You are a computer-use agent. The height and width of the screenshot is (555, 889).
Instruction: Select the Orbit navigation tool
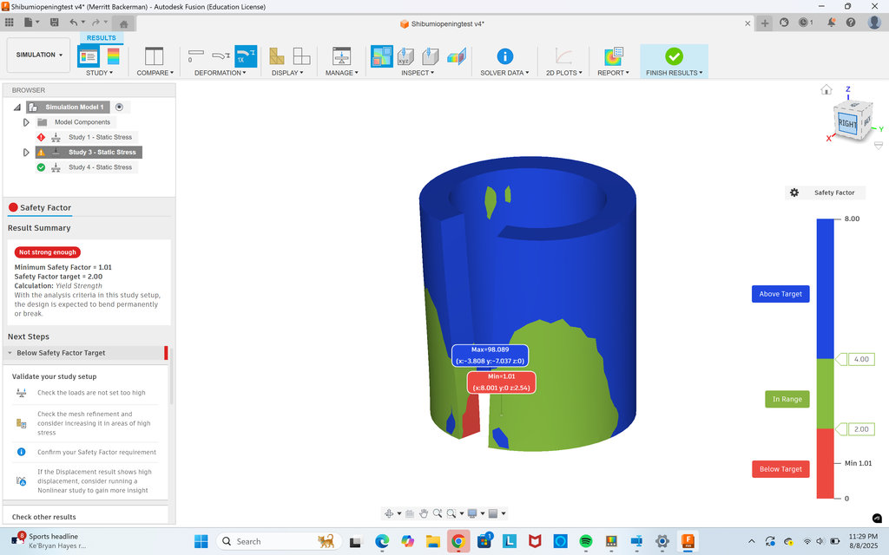pyautogui.click(x=389, y=513)
